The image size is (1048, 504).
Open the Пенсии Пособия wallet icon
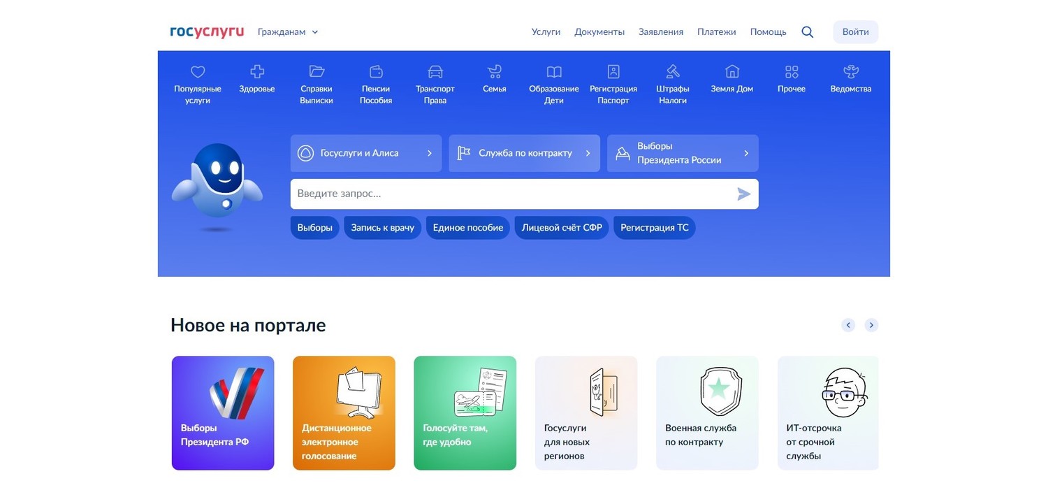point(376,71)
